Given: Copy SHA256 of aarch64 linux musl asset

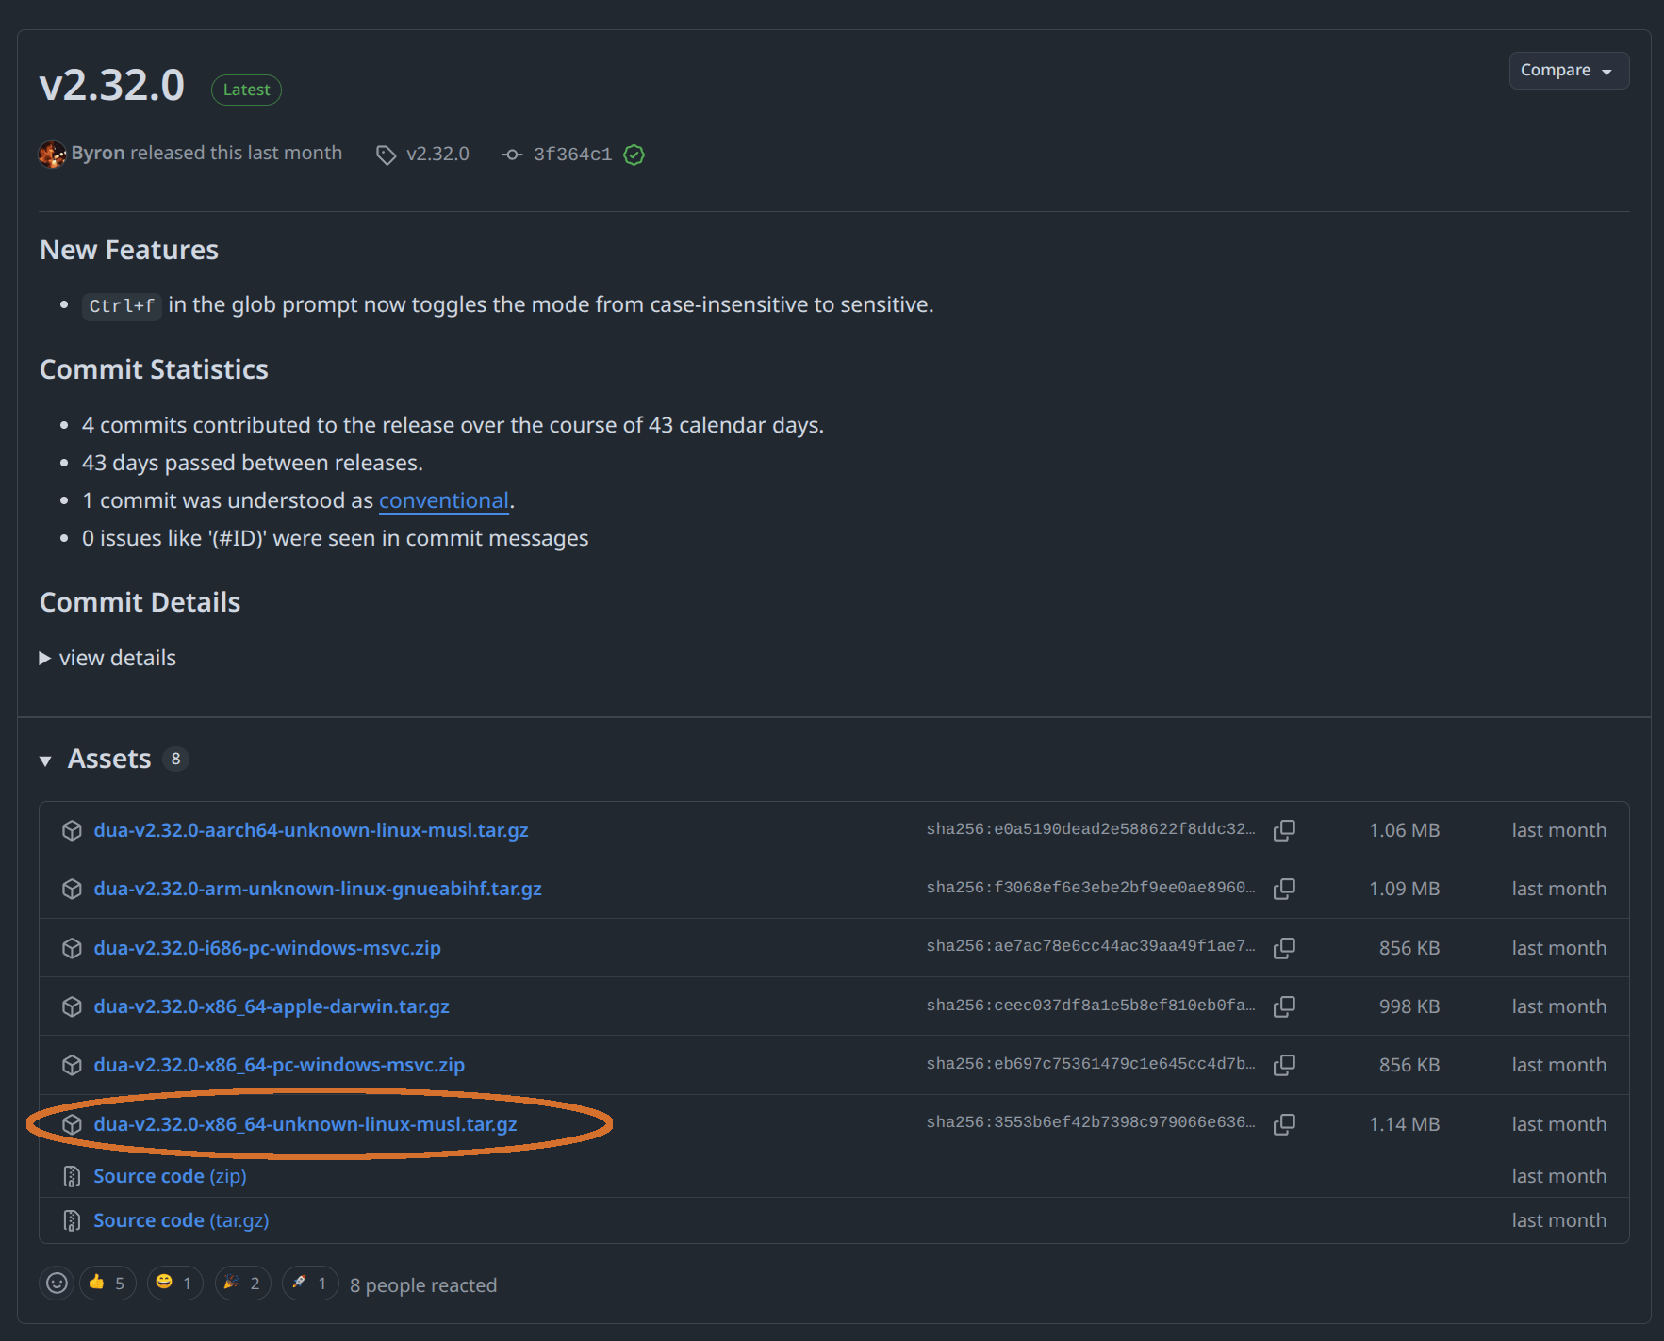Looking at the screenshot, I should pos(1283,830).
